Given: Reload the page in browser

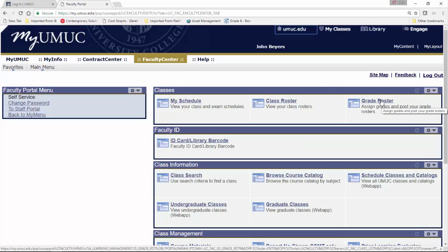Looking at the screenshot, I should (21, 13).
